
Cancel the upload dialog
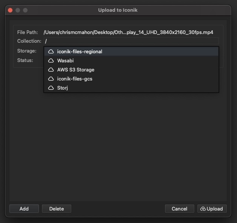tap(179, 209)
